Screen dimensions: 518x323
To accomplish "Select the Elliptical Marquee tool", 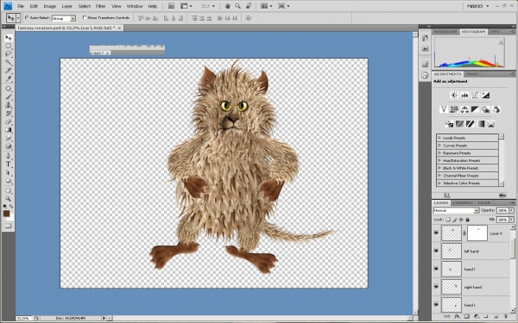I will pyautogui.click(x=8, y=46).
